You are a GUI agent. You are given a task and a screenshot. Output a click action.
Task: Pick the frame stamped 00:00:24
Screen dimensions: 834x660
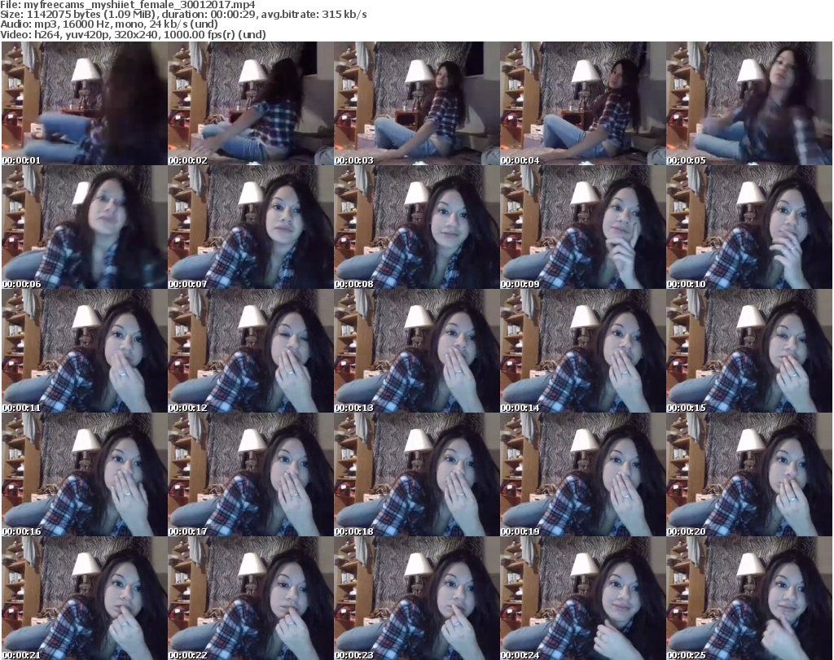coord(582,598)
